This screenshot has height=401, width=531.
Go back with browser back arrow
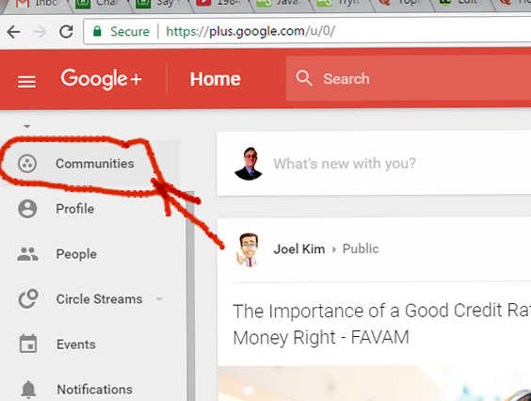pyautogui.click(x=13, y=32)
